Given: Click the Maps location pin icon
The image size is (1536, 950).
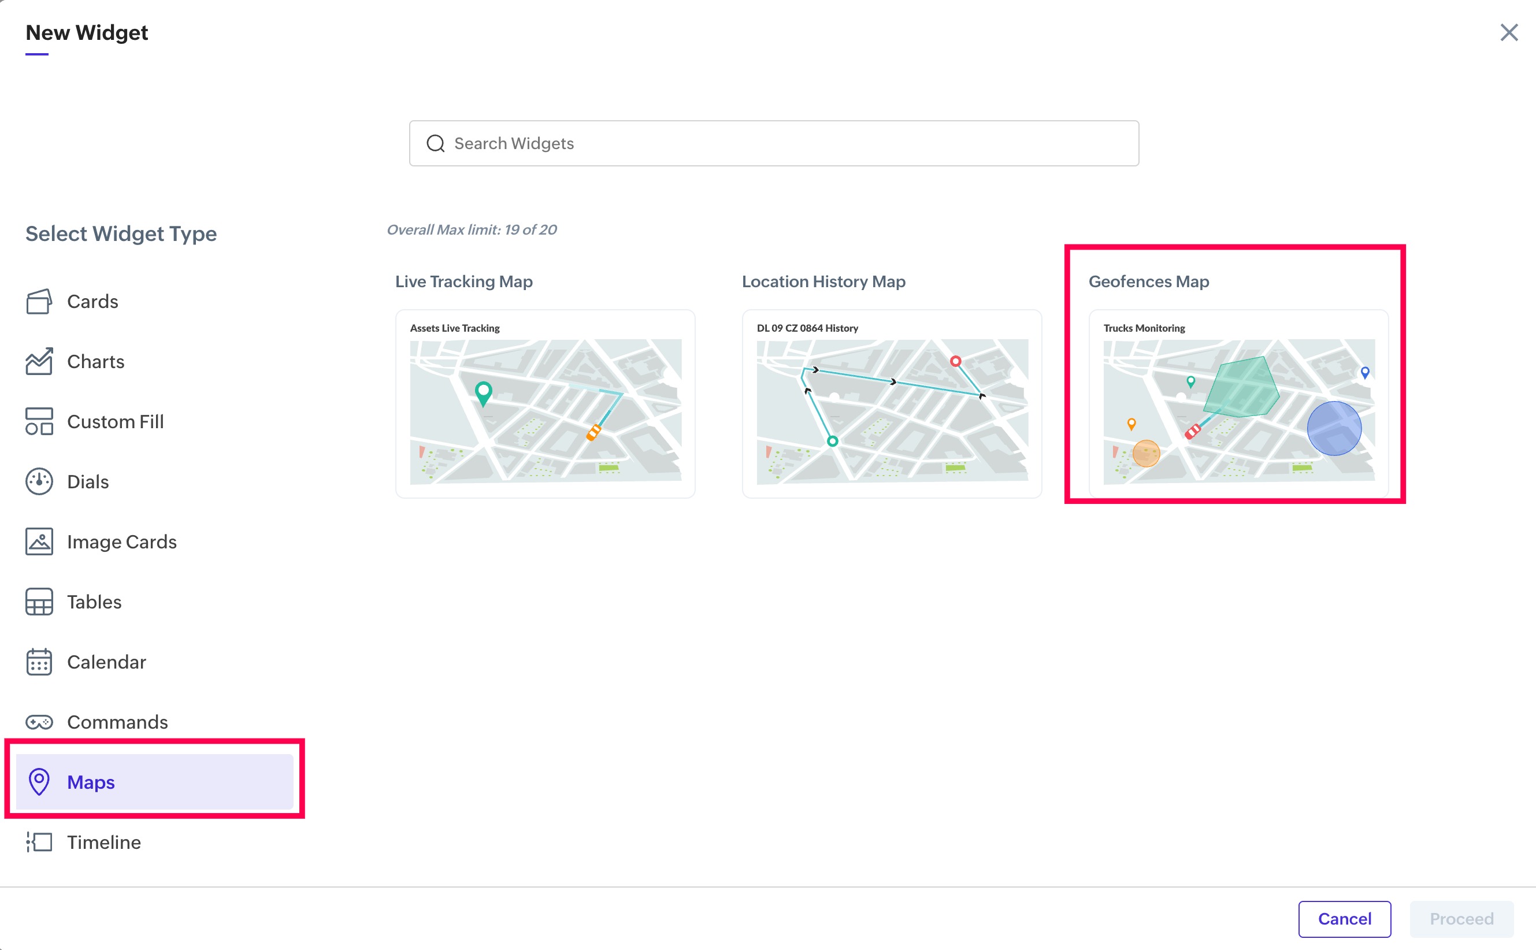Looking at the screenshot, I should [x=39, y=782].
